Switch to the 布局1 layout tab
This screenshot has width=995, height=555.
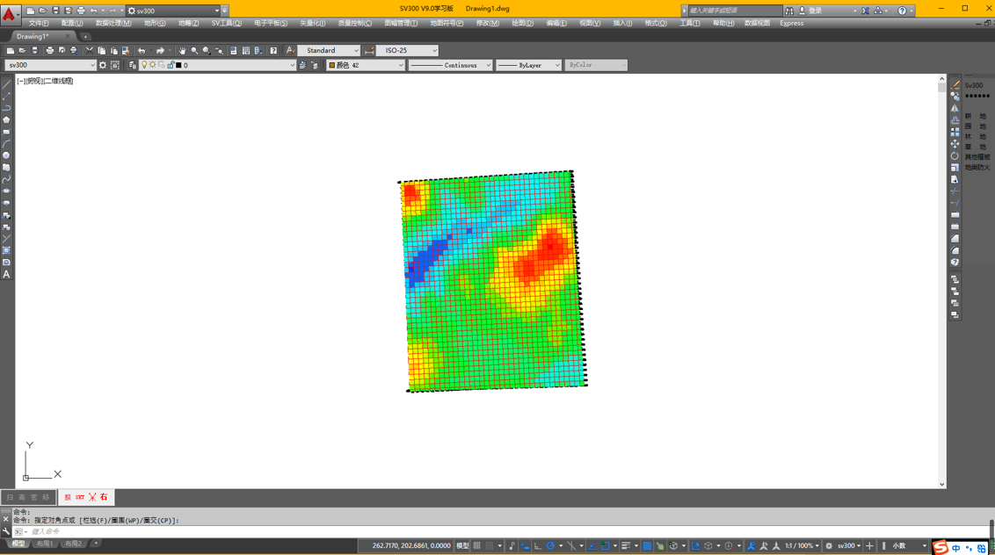[x=45, y=544]
